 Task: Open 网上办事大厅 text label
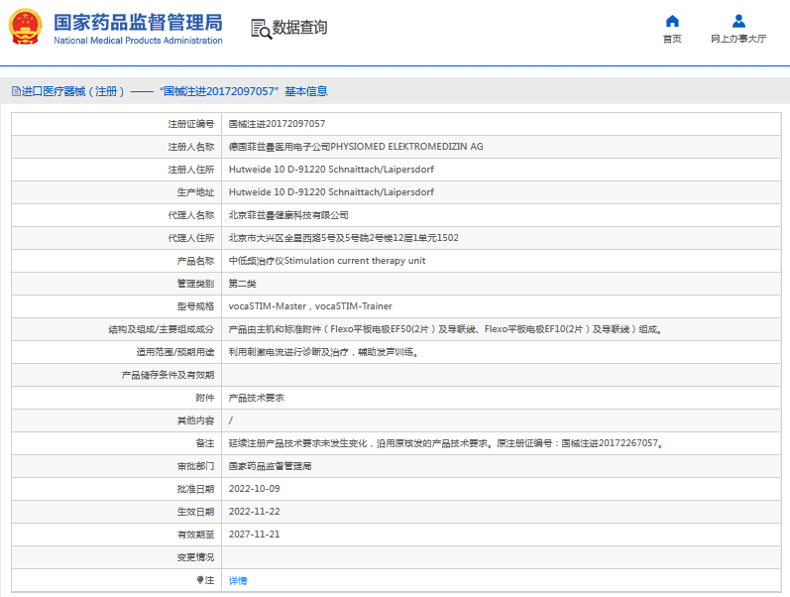pyautogui.click(x=738, y=39)
